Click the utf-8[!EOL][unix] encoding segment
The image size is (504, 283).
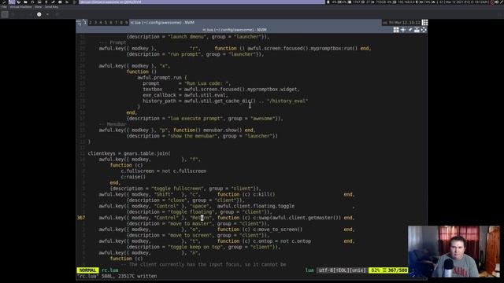pyautogui.click(x=342, y=270)
